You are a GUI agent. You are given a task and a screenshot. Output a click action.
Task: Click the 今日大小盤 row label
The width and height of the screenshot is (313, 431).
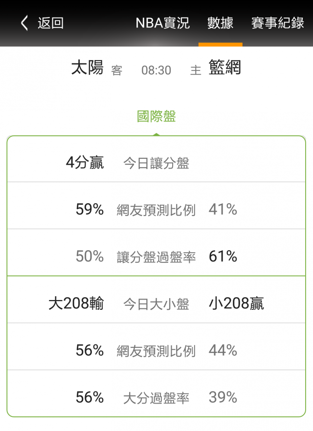click(x=156, y=304)
